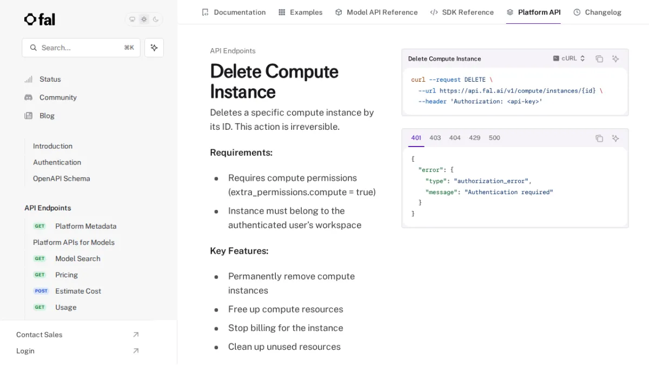Select 403 response tab
The image size is (649, 365).
pyautogui.click(x=435, y=138)
